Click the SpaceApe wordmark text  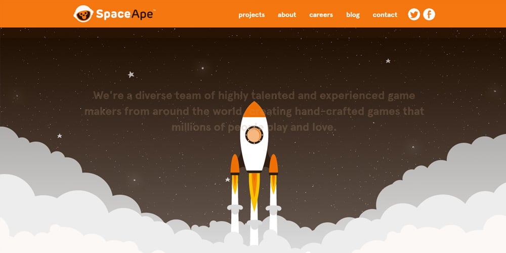[126, 15]
